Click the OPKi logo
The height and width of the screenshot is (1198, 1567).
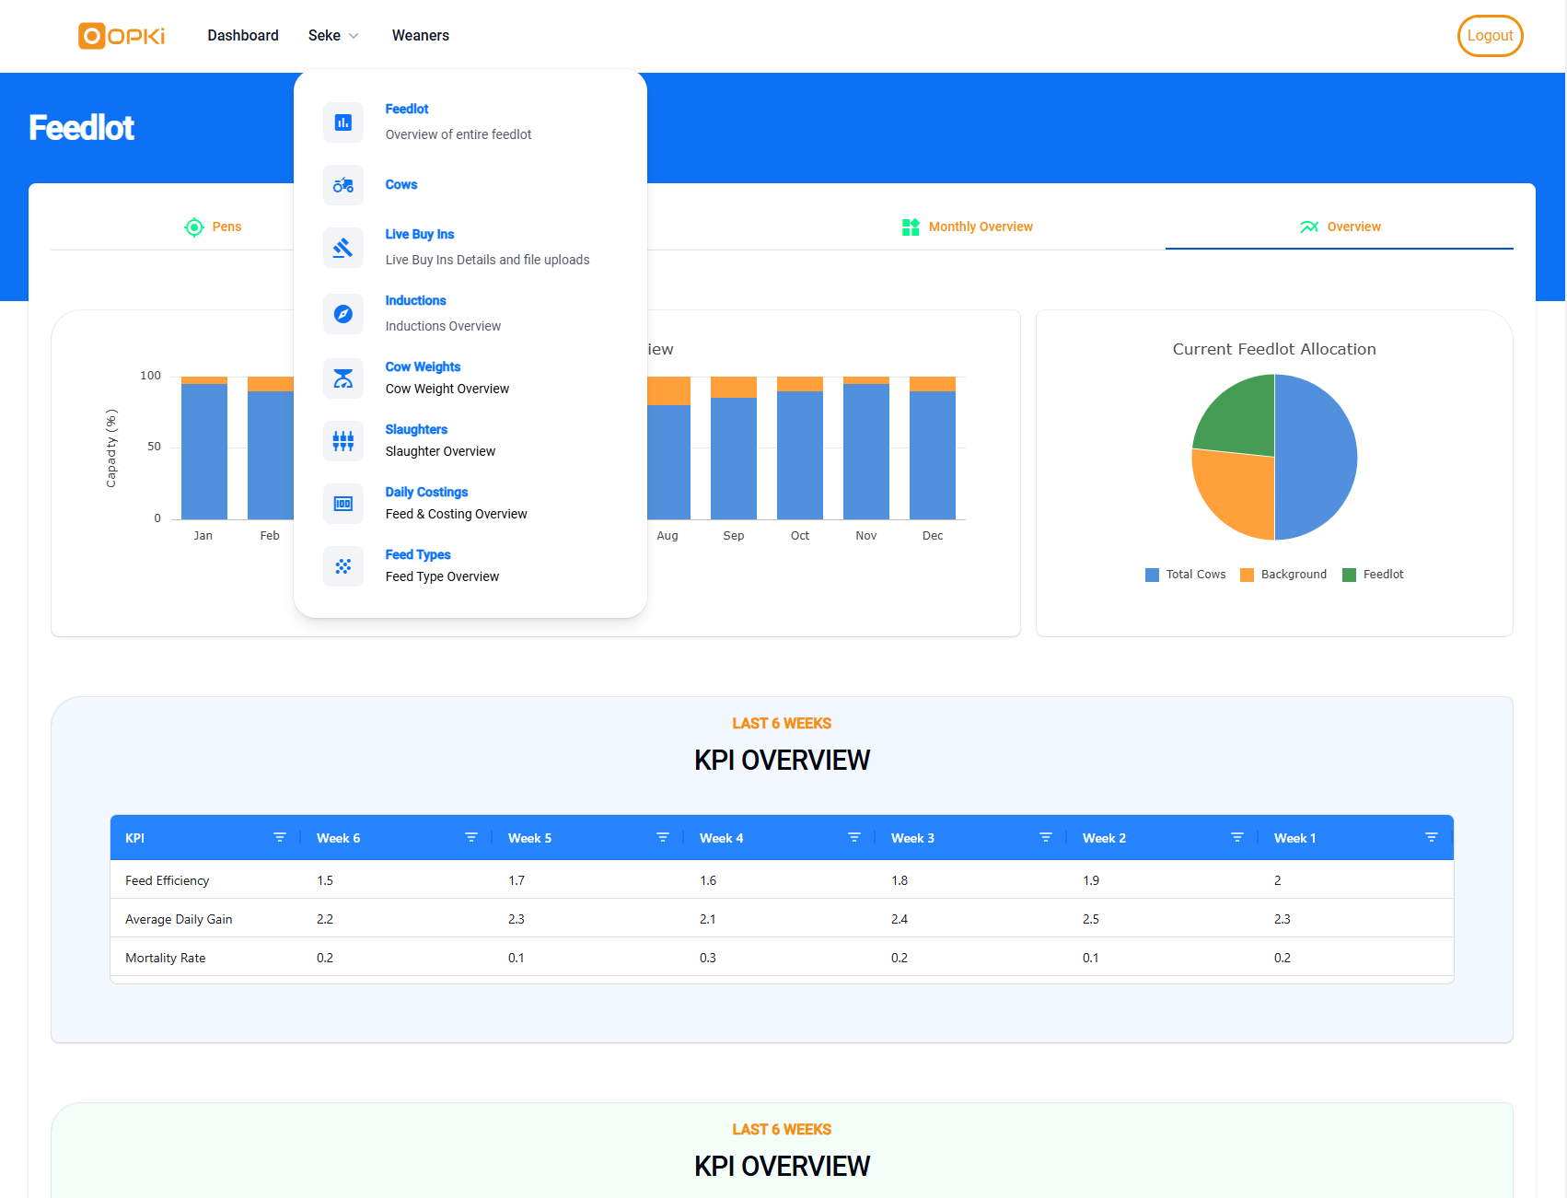pos(122,36)
